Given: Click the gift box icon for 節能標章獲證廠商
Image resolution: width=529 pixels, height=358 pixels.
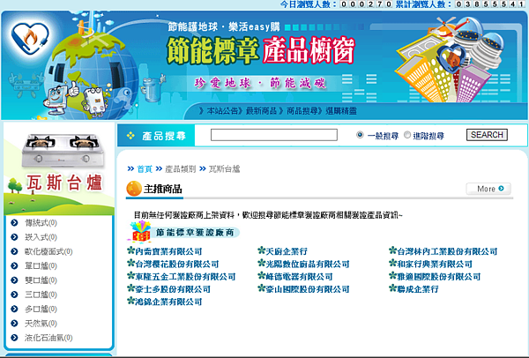Looking at the screenshot, I should 140,232.
